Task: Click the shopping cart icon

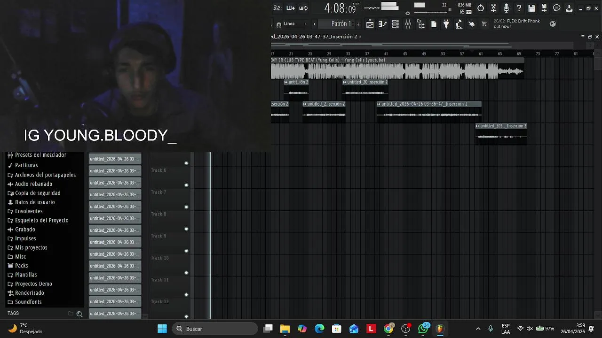Action: pyautogui.click(x=484, y=24)
